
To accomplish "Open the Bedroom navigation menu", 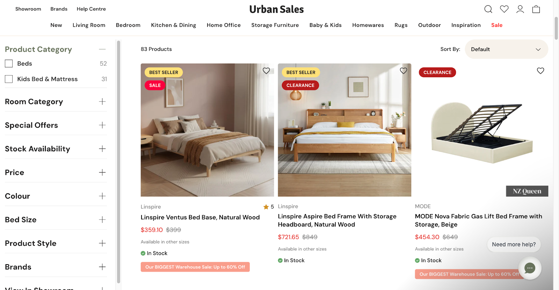I will pyautogui.click(x=128, y=25).
